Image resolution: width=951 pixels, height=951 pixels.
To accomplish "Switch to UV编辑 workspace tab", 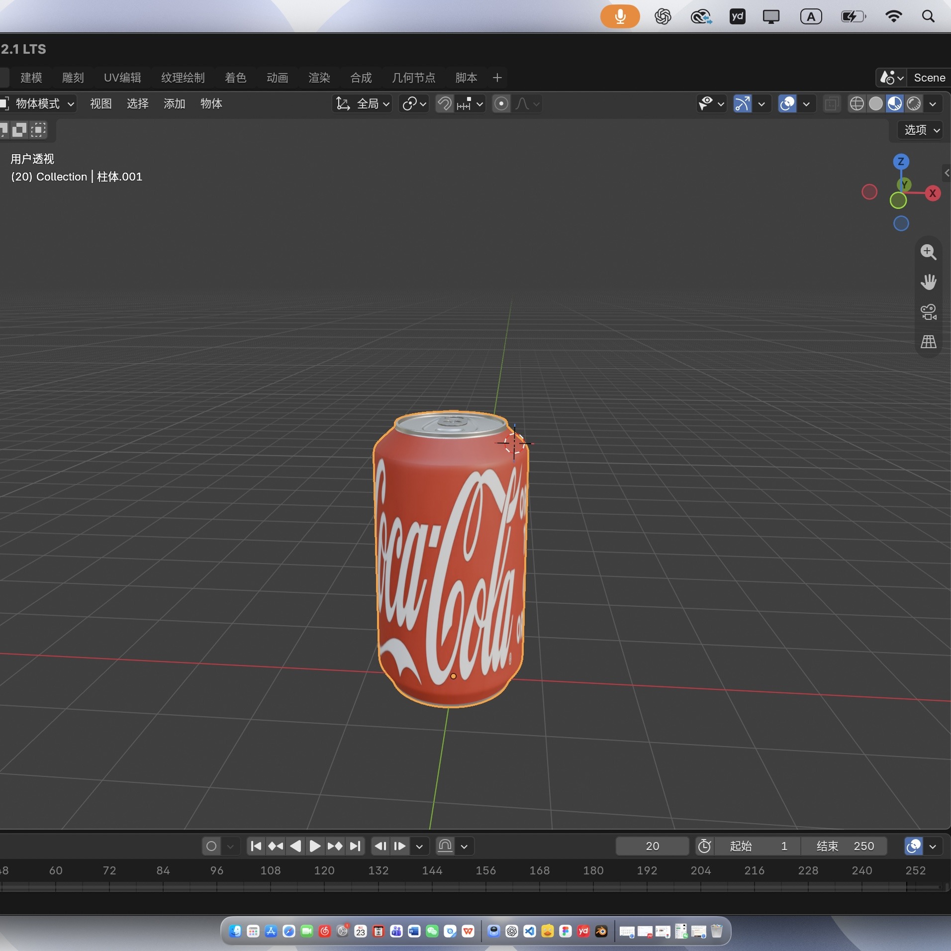I will coord(122,78).
